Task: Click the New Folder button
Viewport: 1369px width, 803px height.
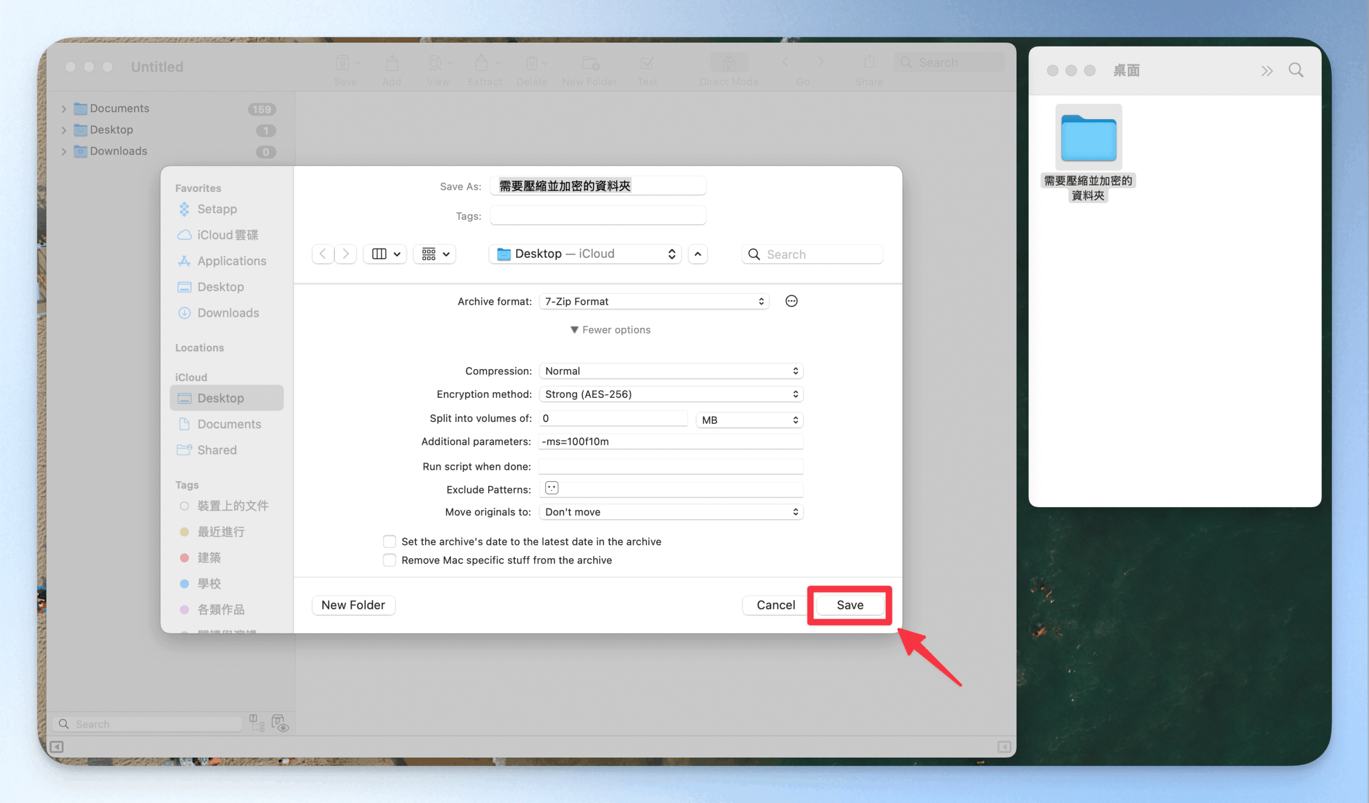Action: 353,605
